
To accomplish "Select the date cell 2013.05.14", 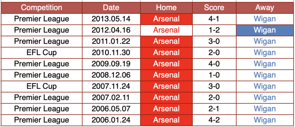I will point(111,19).
